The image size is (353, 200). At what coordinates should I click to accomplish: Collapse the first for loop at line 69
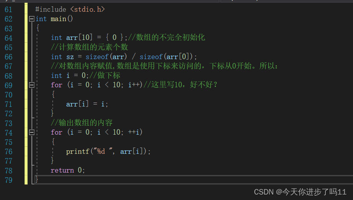coord(32,85)
